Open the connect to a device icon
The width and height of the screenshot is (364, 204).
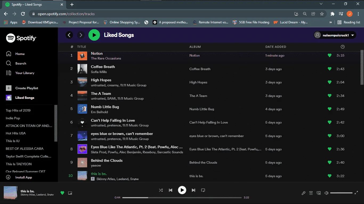click(319, 193)
